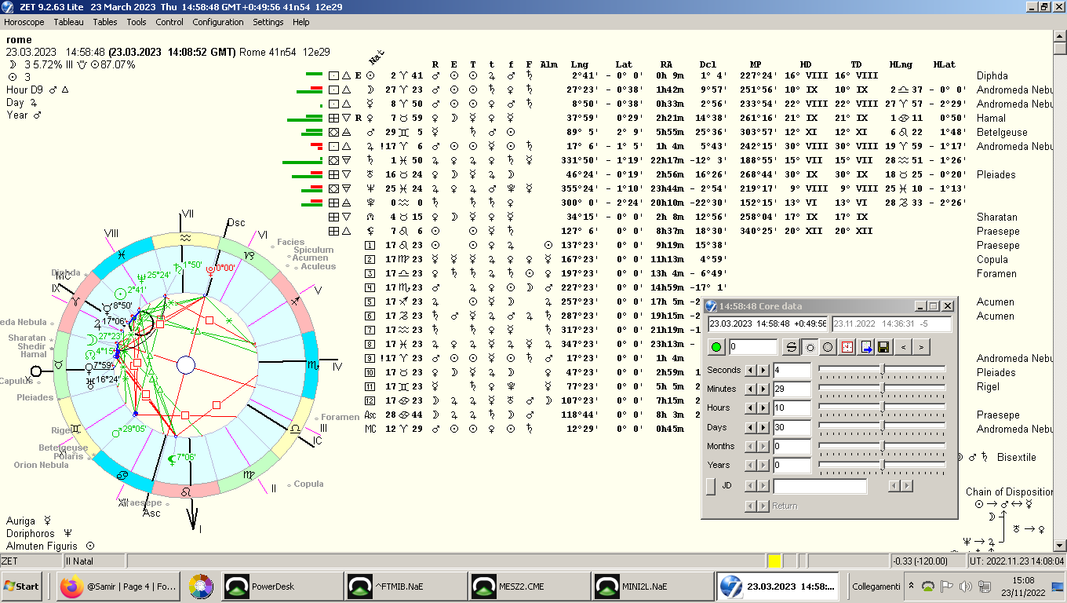1067x603 pixels.
Task: Open the Tables menu
Action: 105,22
